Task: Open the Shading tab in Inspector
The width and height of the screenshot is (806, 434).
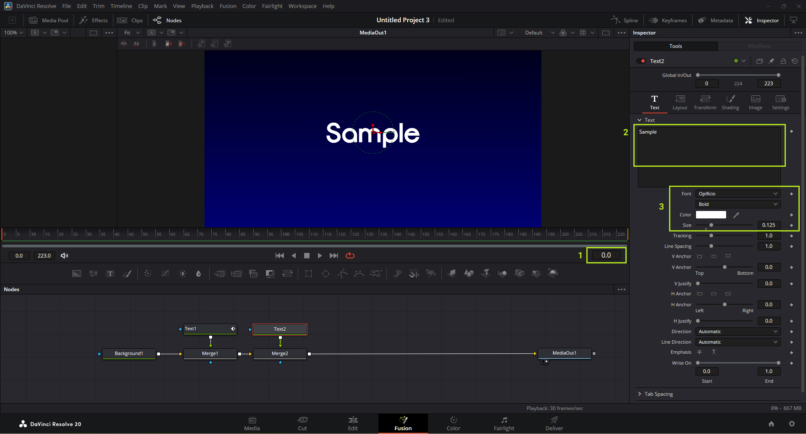Action: [730, 102]
